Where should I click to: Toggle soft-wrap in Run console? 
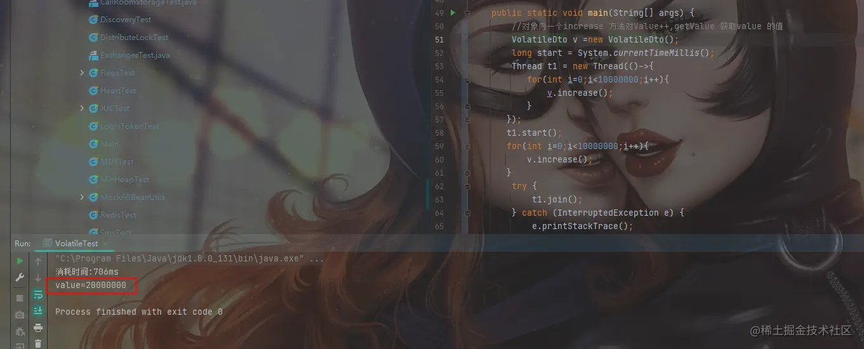38,294
